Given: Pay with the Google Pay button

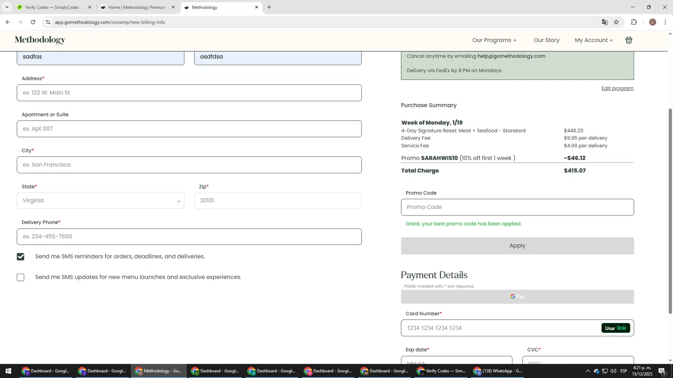Looking at the screenshot, I should [517, 296].
